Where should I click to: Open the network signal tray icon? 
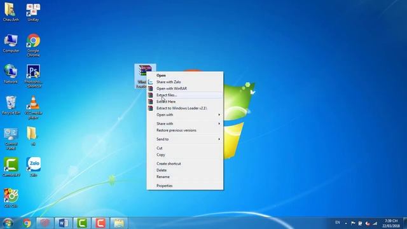click(375, 223)
